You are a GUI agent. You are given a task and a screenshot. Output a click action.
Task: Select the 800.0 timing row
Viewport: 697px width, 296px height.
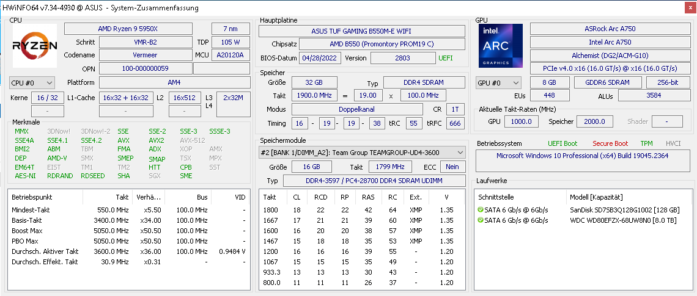click(362, 283)
